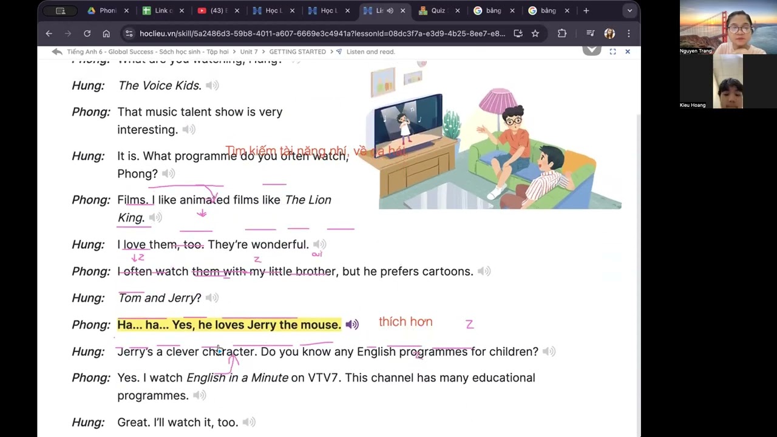Play audio for 'Great. I'll watch it, too.' line

click(x=249, y=422)
